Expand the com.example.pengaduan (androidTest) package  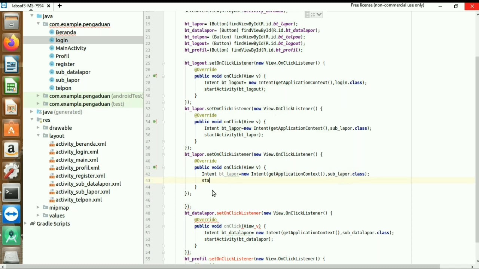pos(38,96)
